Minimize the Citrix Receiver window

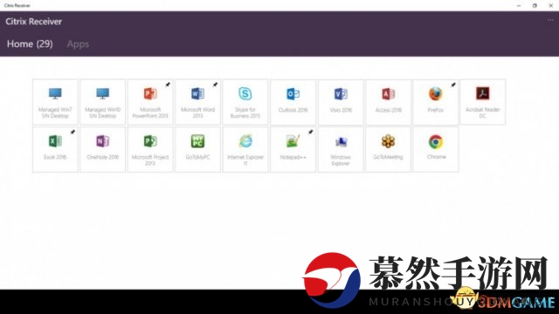[x=519, y=5]
